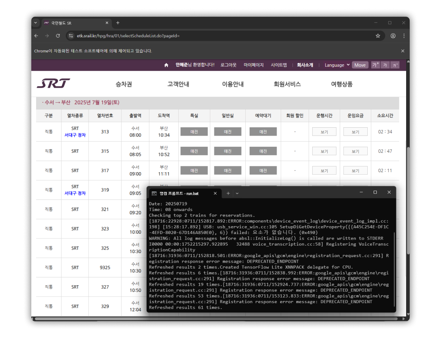Open a new browser tab with plus
441x338 pixels.
pyautogui.click(x=118, y=23)
